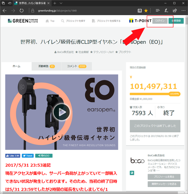Click the share icon in toolbar

tap(175, 11)
